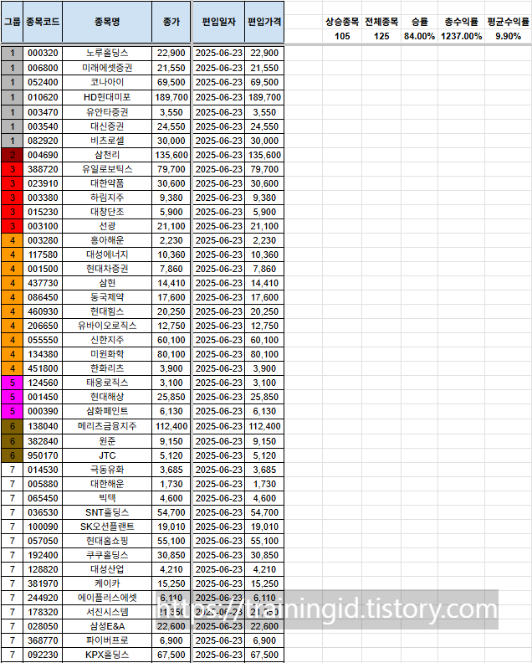This screenshot has height=663, width=532.
Task: Click stock name 에이플러스에셋
Action: (107, 598)
